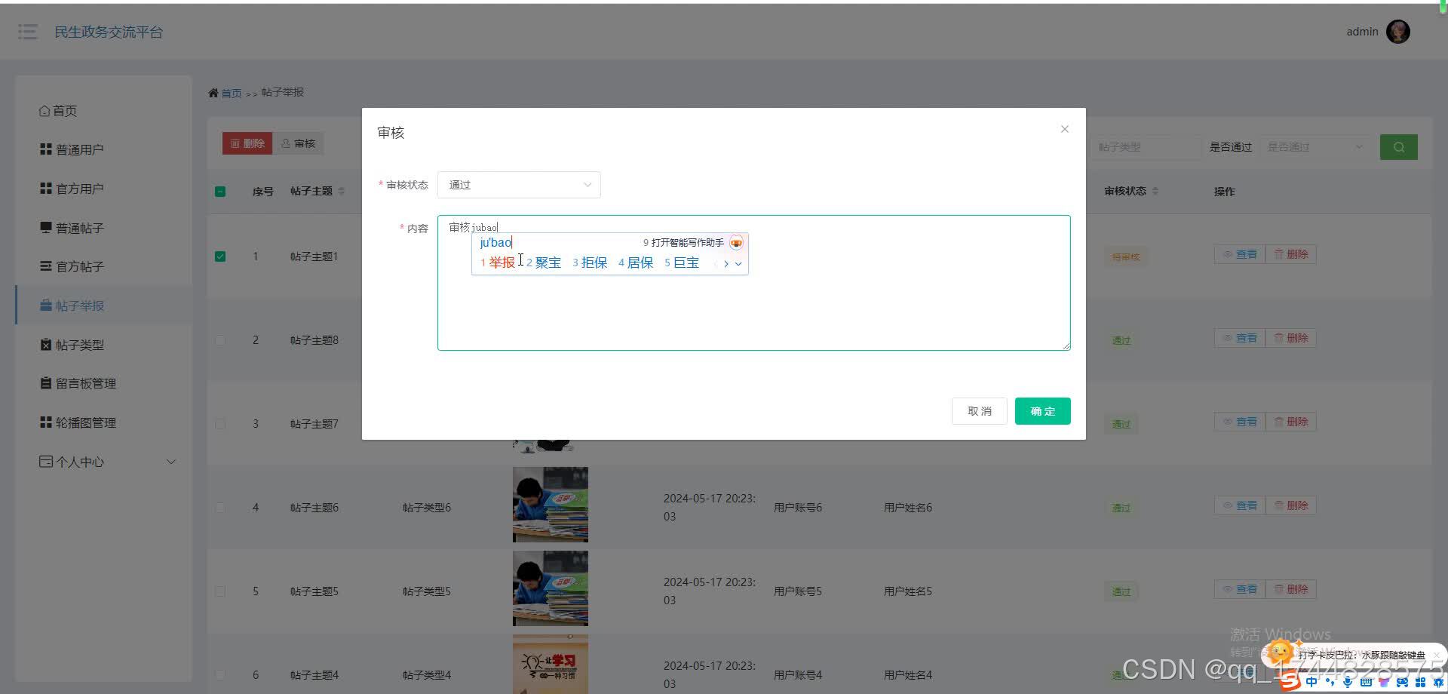Uncheck the row 1 帖子主题1 checkbox
1448x694 pixels.
[220, 256]
